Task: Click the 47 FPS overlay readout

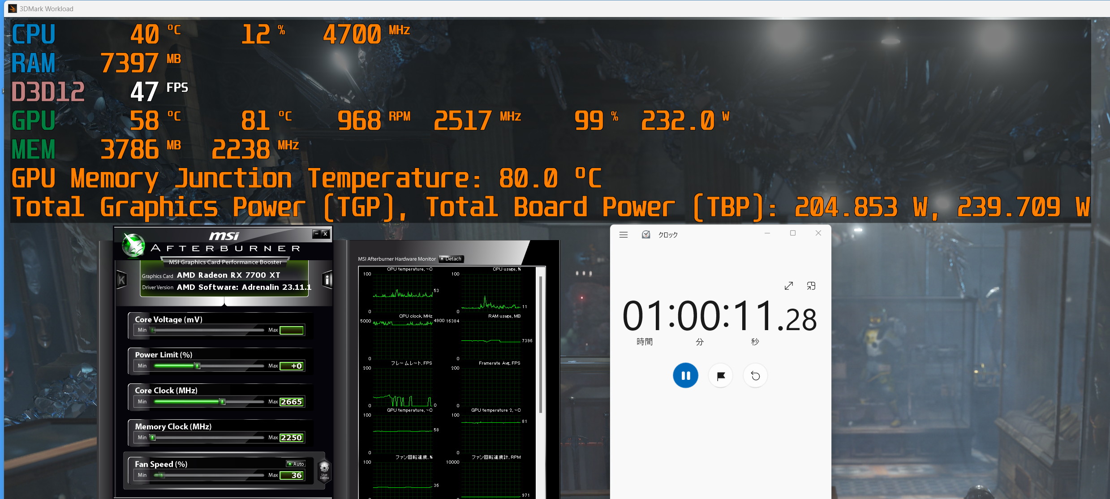Action: click(159, 92)
